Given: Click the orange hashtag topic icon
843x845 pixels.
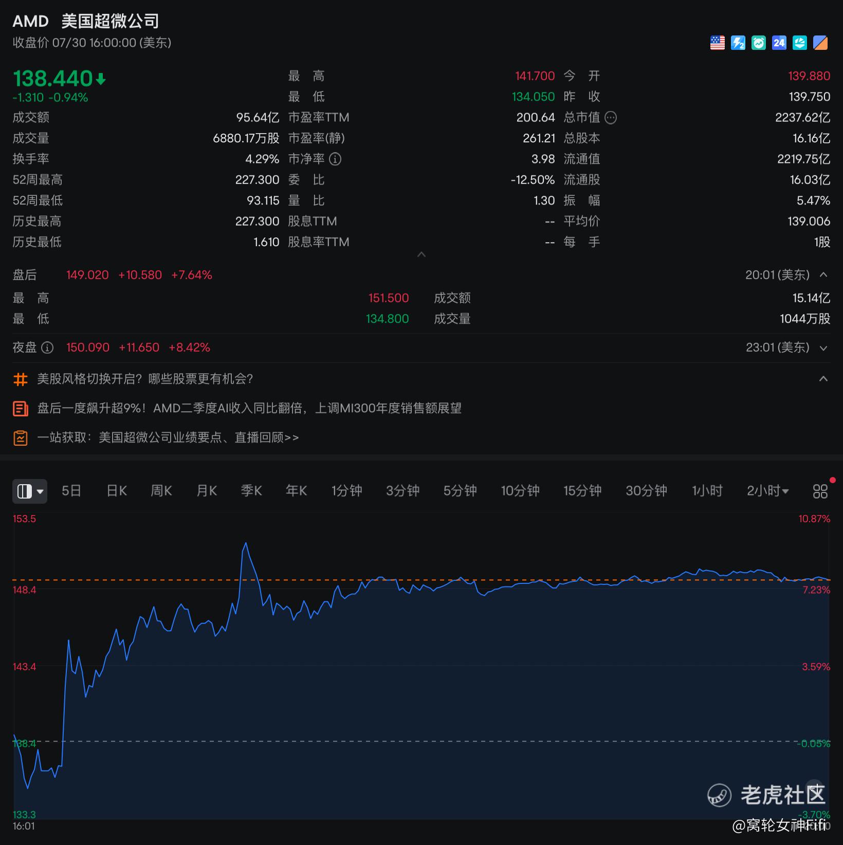Looking at the screenshot, I should point(20,379).
